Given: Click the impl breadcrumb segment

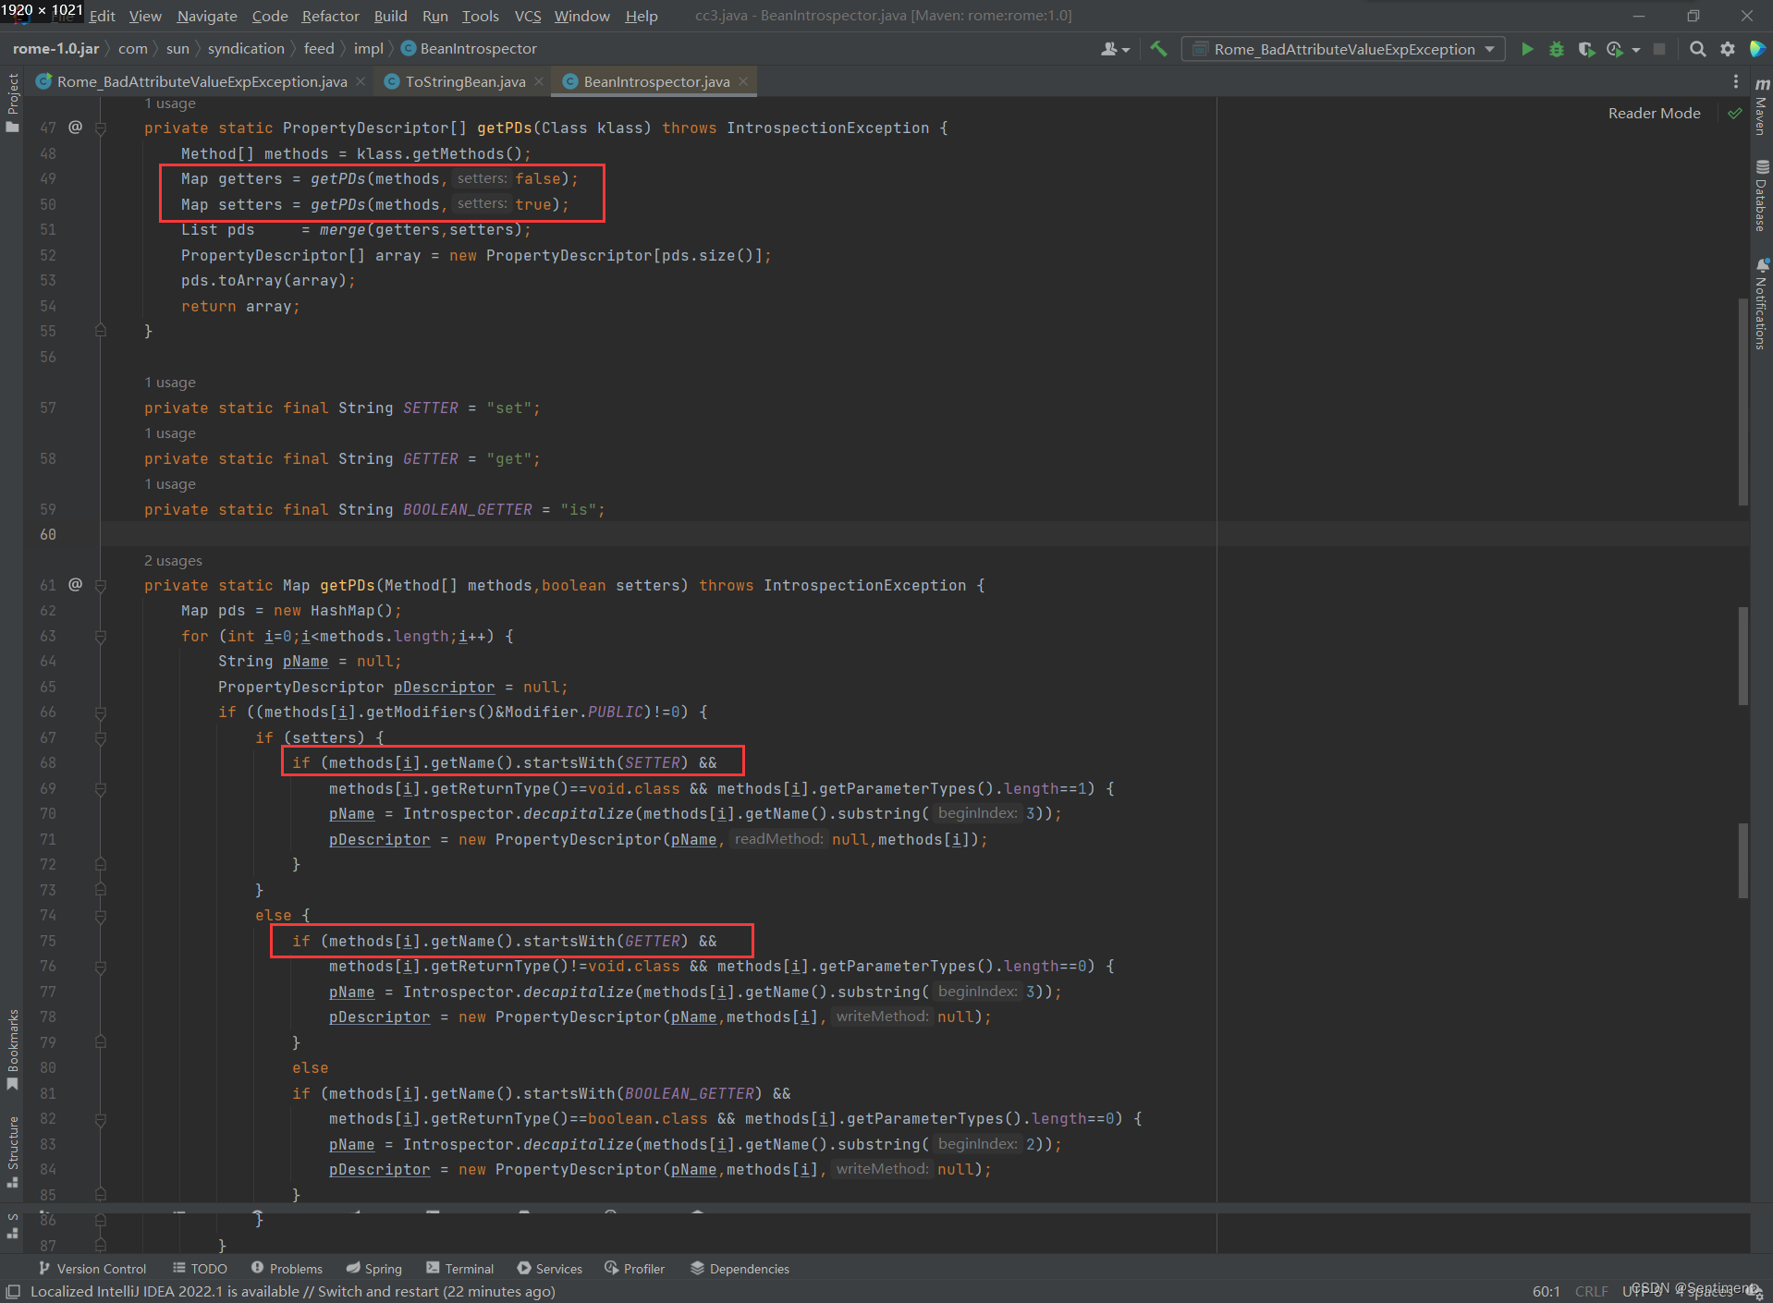Looking at the screenshot, I should [x=368, y=48].
